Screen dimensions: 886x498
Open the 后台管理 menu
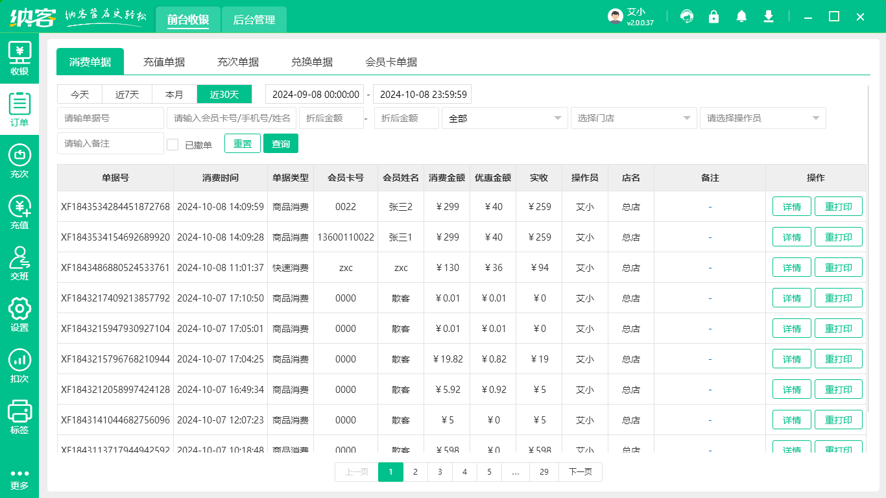254,20
